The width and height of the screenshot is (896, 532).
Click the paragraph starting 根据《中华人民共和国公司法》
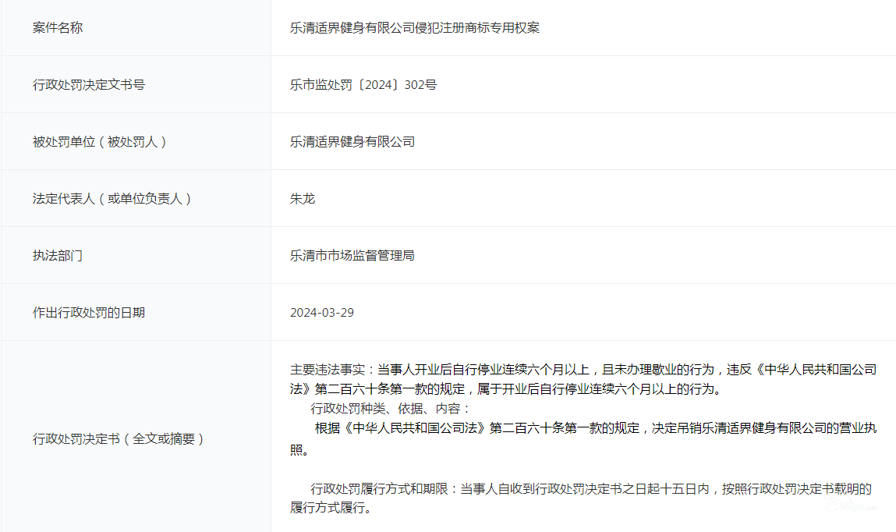pyautogui.click(x=583, y=438)
